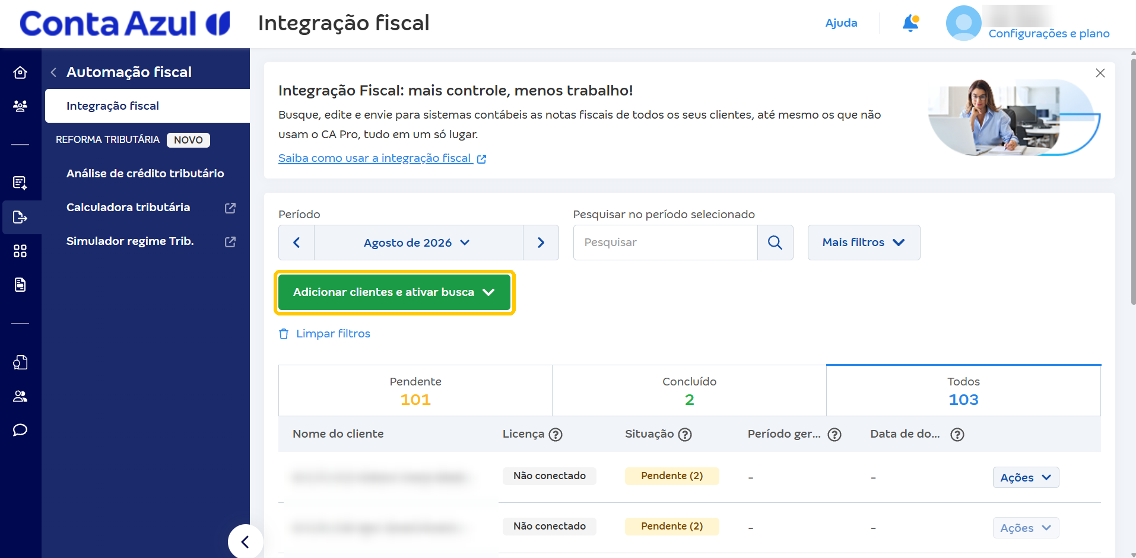Go back from Automação fiscal menu
1136x558 pixels.
53,72
